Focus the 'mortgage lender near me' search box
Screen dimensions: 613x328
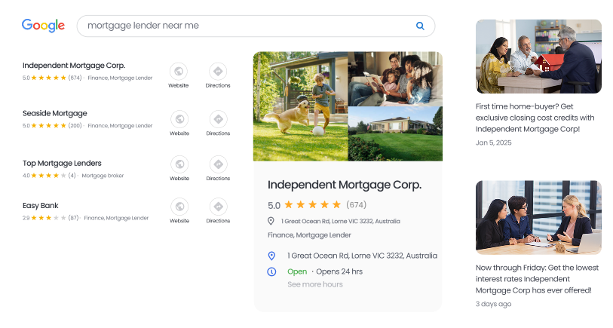[x=256, y=26]
